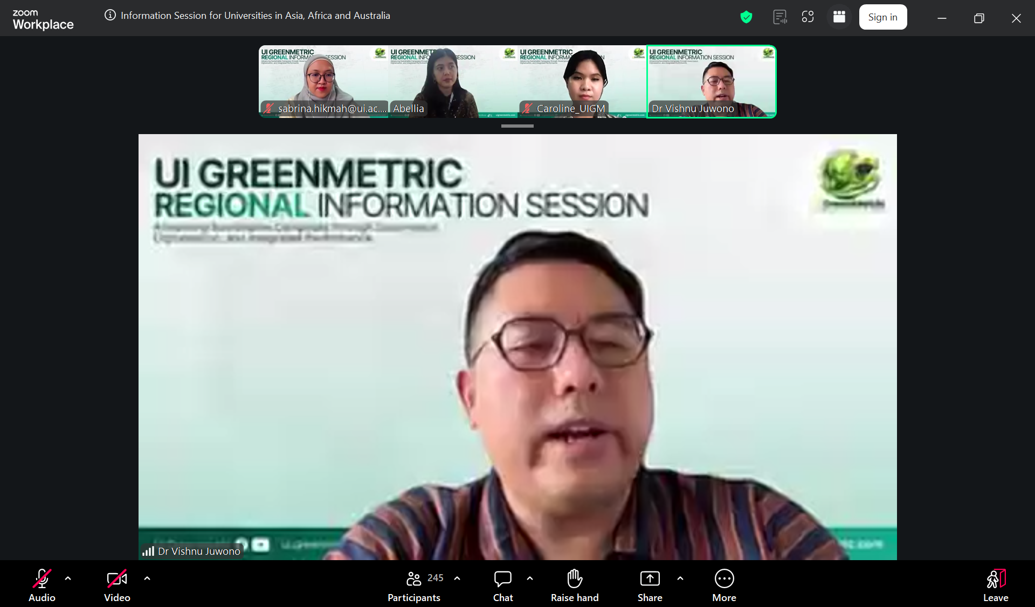Click the muted mic icon on sabrina.hikmah
This screenshot has height=607, width=1035.
[x=268, y=108]
